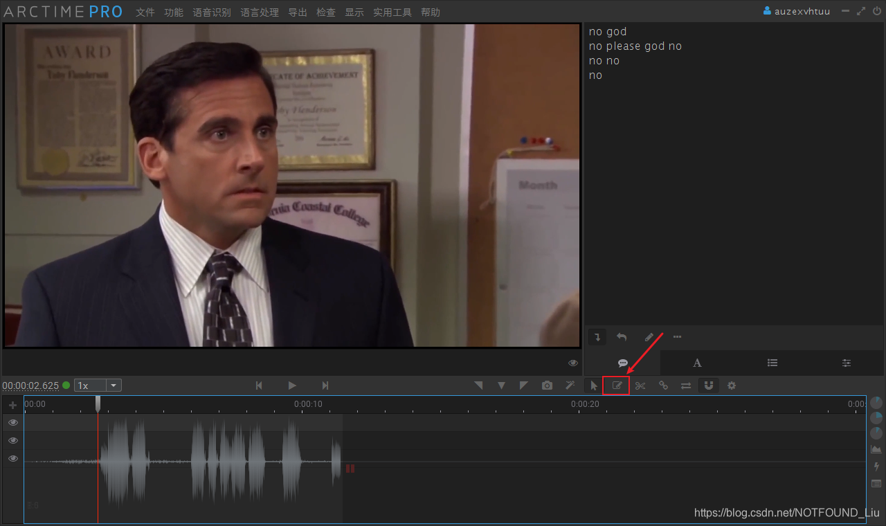886x526 pixels.
Task: Open the 实用工具 menu
Action: (392, 12)
